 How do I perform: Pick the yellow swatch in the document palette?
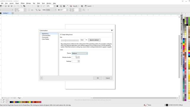tap(30, 102)
